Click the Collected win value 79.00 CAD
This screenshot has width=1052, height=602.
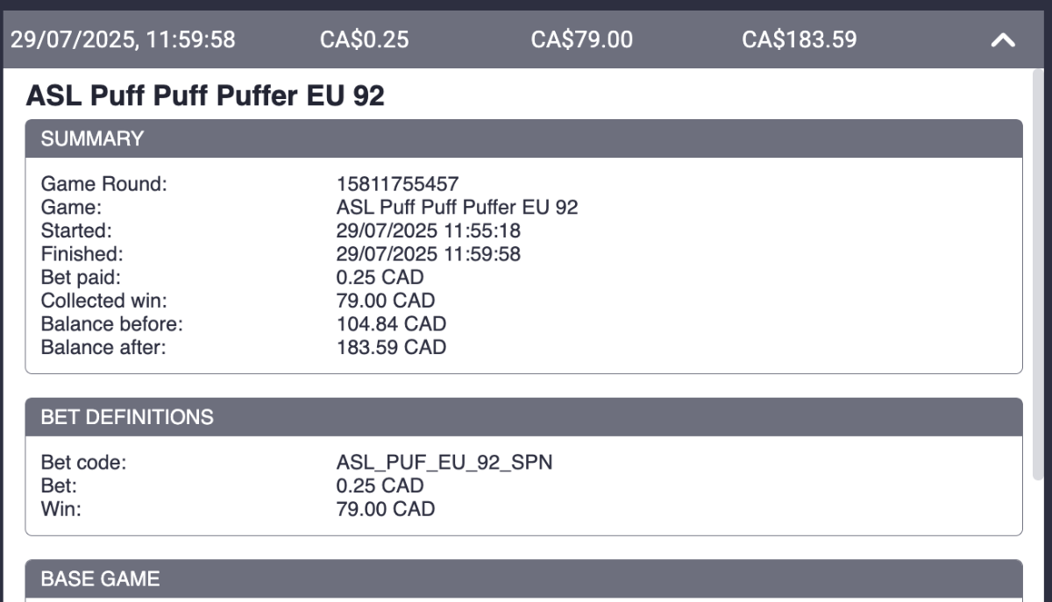point(386,301)
